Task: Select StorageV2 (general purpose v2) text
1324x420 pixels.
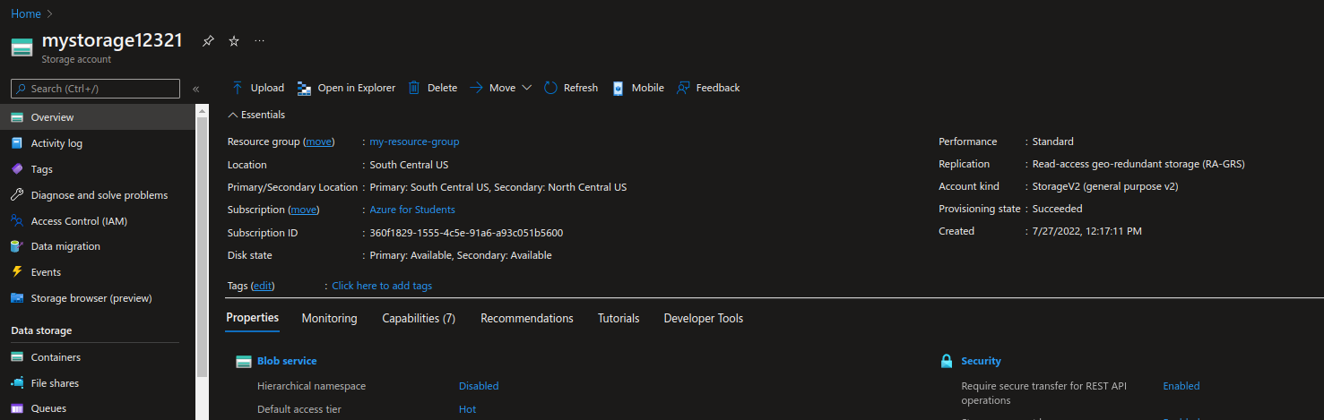Action: tap(1104, 186)
